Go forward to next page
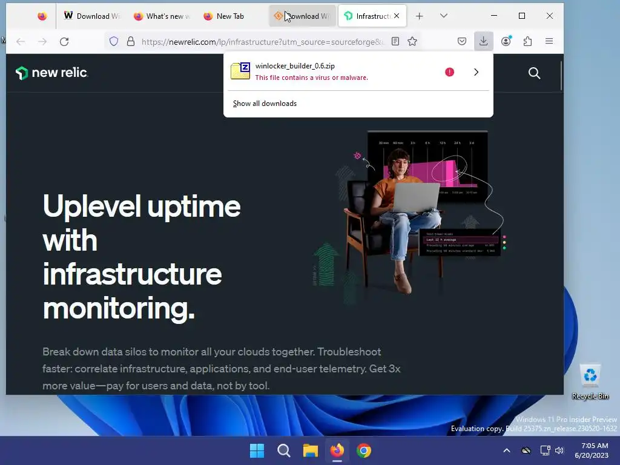 coord(42,42)
